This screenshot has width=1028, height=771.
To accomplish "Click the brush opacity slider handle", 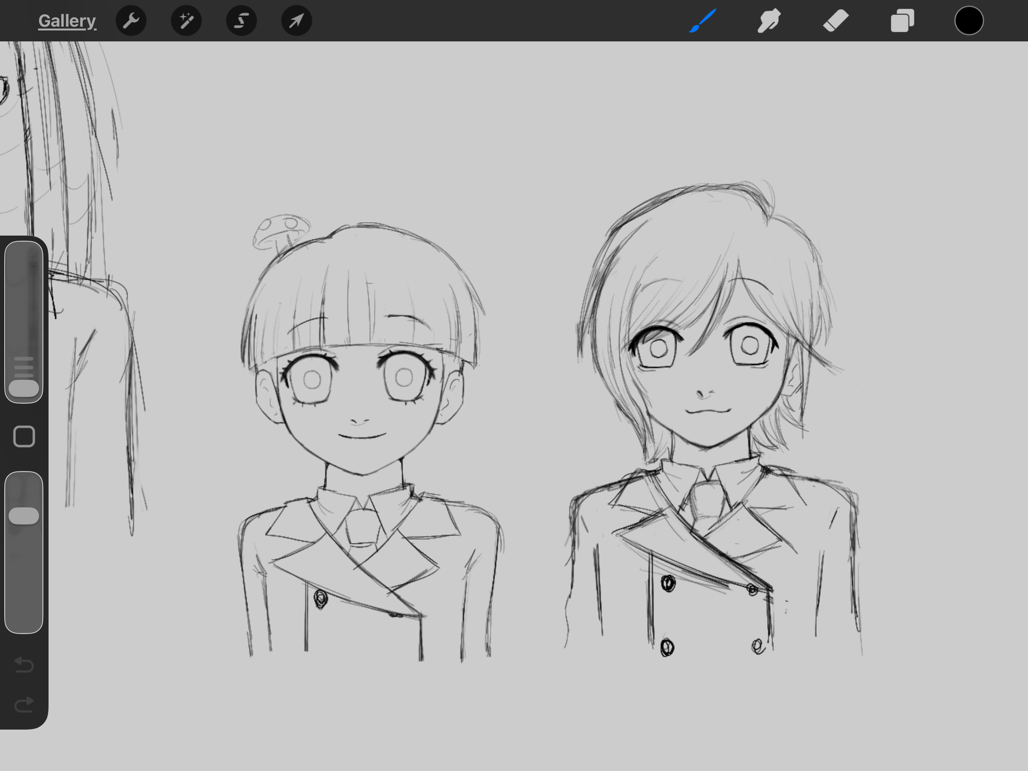I will click(x=24, y=516).
